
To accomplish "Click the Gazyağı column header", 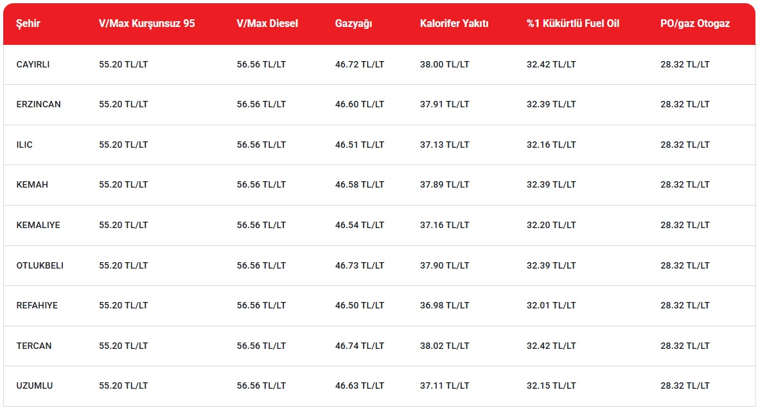I will (353, 24).
